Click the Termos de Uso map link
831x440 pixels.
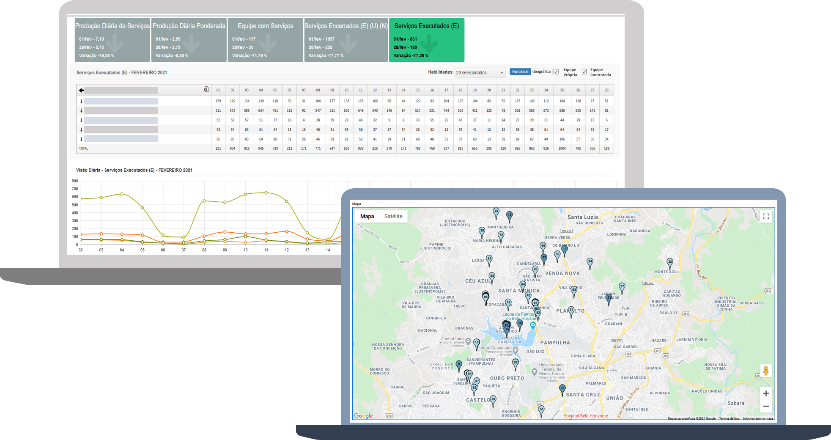(x=729, y=418)
